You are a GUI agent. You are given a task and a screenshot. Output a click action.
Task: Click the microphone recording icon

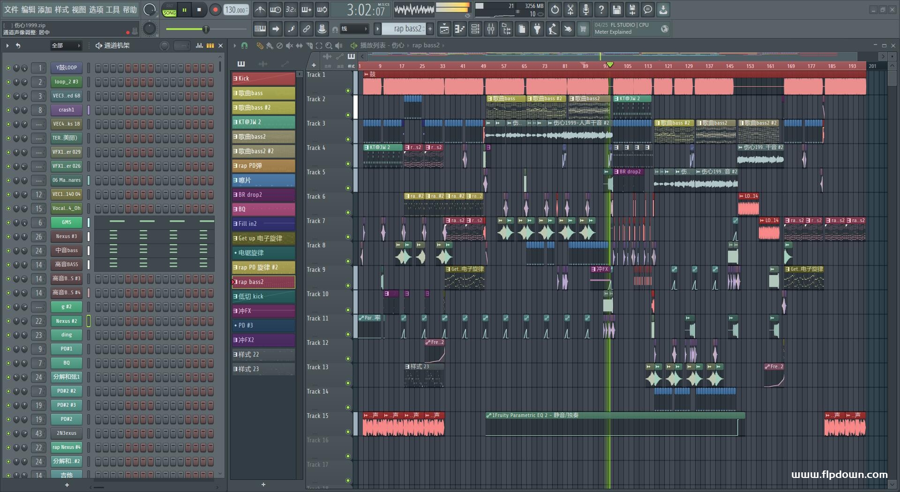[x=586, y=9]
